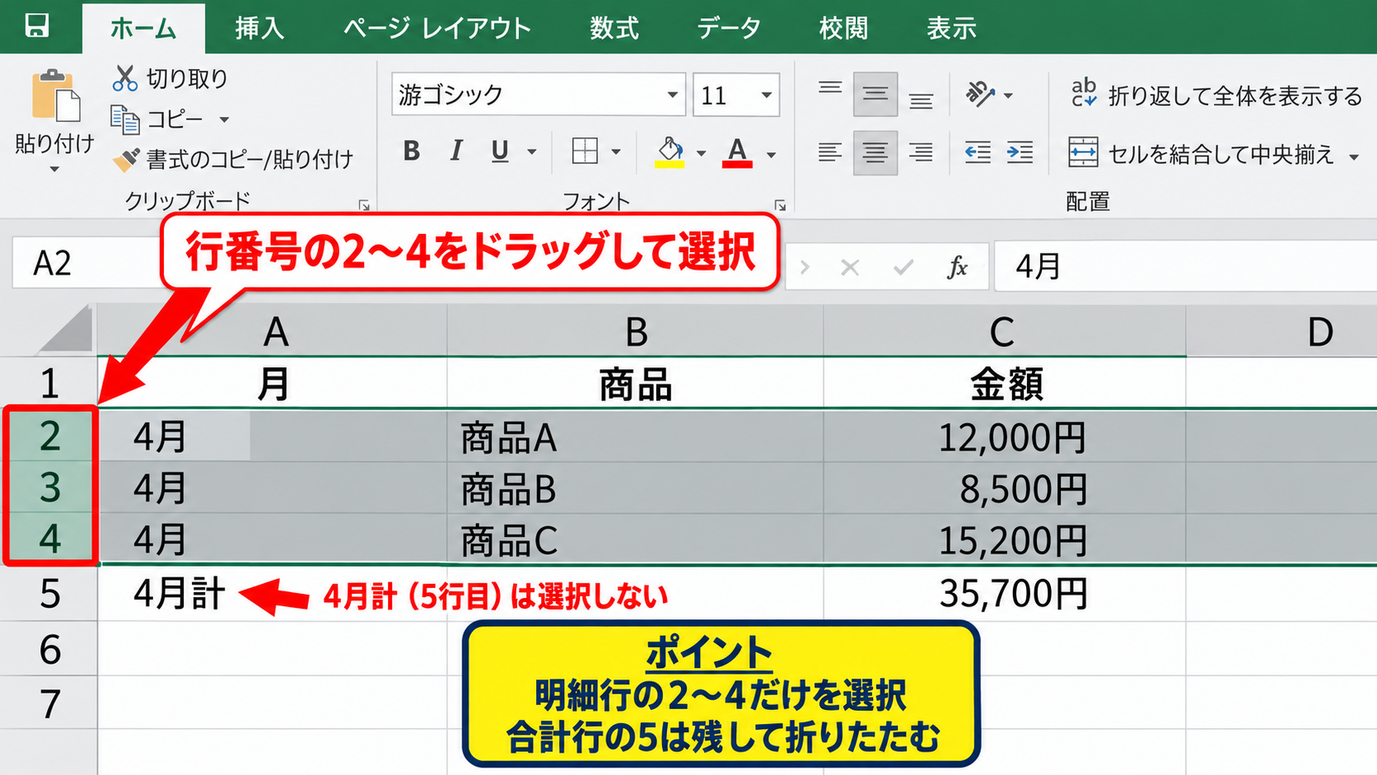Toggle wrap text (折り返して全体を表示する)

(1216, 96)
